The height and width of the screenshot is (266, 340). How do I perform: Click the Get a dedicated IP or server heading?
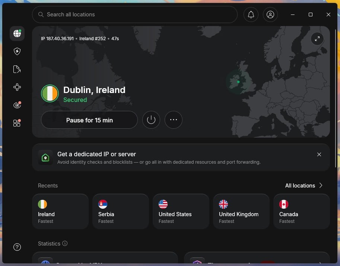(x=96, y=154)
